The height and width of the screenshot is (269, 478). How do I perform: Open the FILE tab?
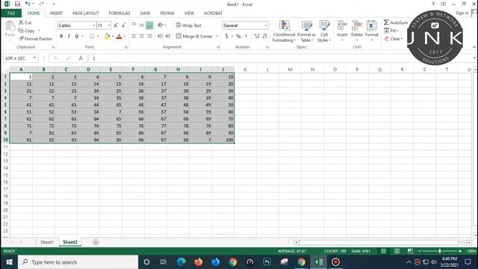11,13
